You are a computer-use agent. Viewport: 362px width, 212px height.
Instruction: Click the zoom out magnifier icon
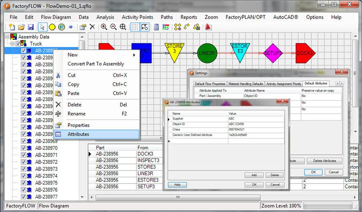tap(113, 27)
